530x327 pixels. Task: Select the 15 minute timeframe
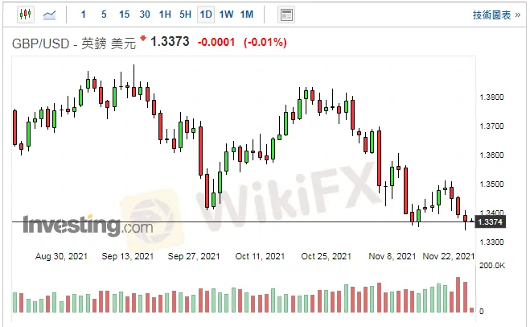pyautogui.click(x=124, y=14)
